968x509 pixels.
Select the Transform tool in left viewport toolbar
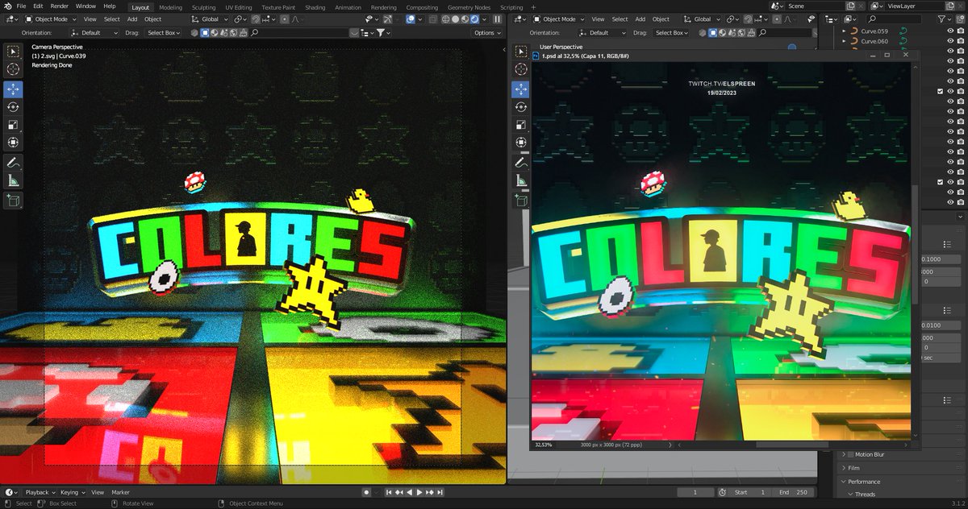(14, 143)
